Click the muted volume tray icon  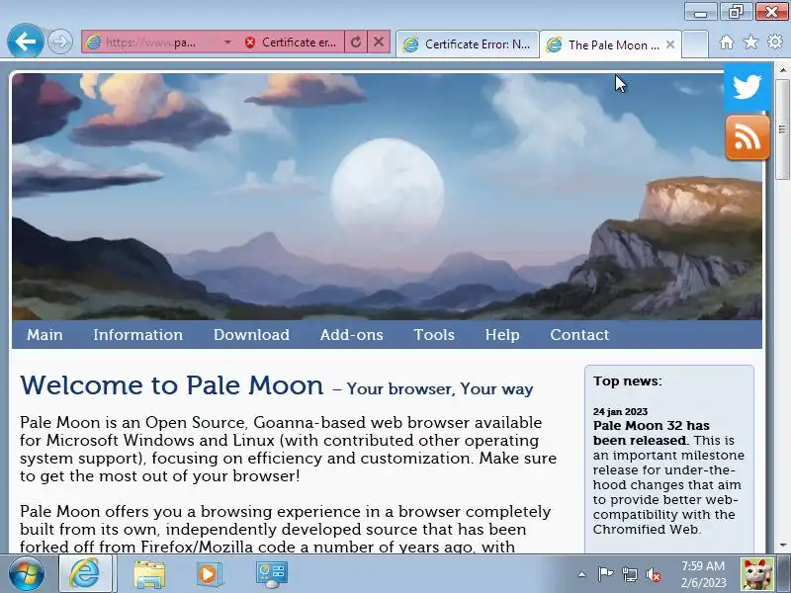click(x=654, y=574)
